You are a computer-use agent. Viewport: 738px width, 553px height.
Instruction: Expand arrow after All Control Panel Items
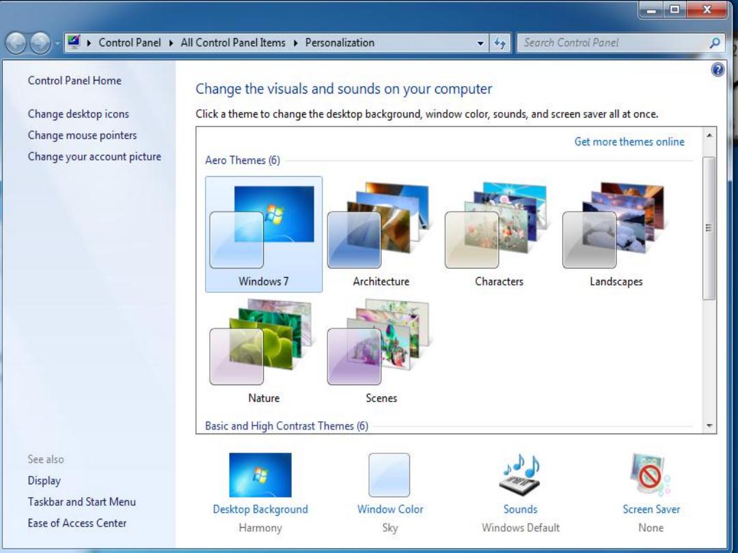pyautogui.click(x=296, y=43)
